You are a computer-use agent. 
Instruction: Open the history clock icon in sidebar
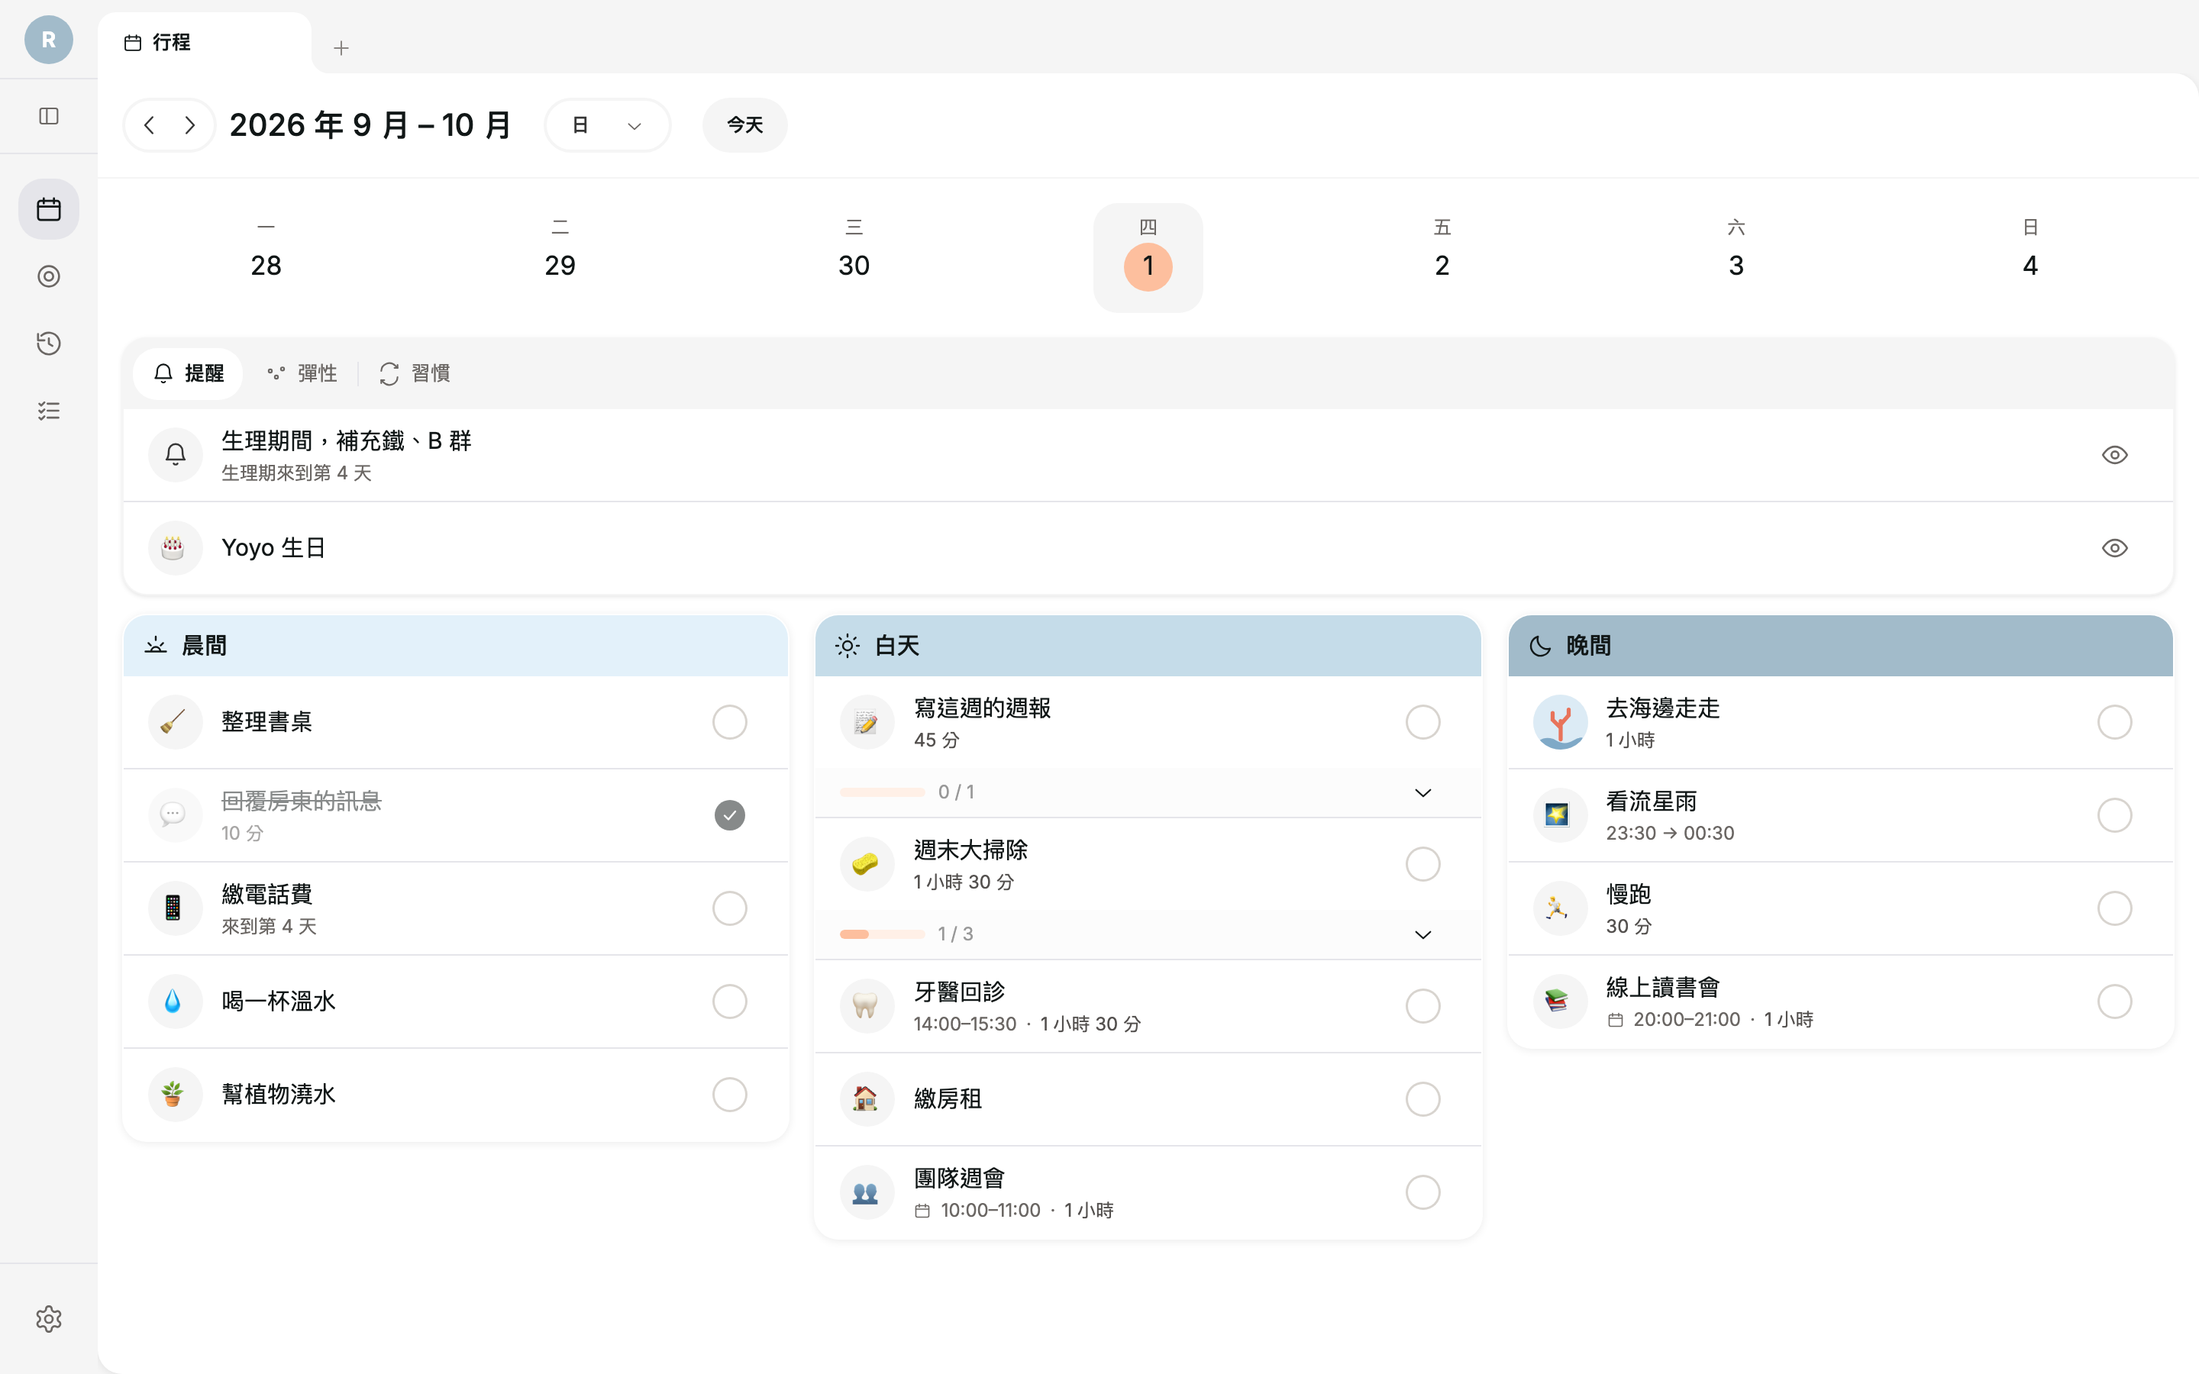click(x=49, y=343)
